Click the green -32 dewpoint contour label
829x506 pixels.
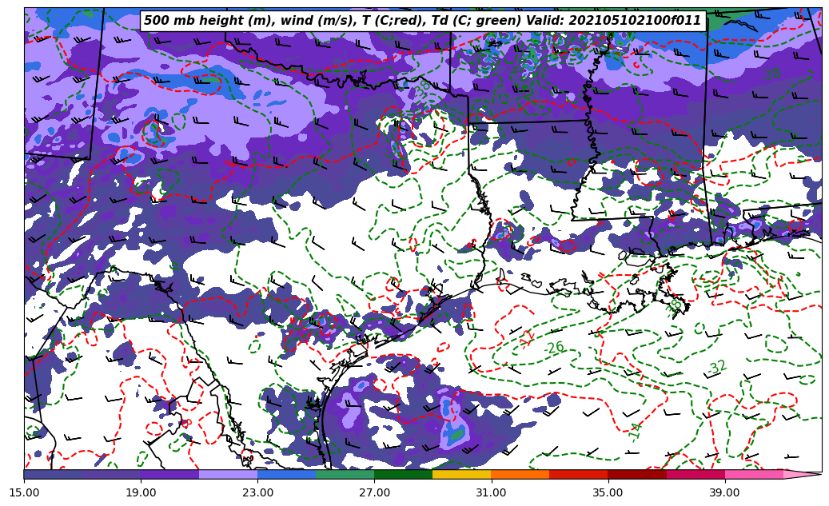[716, 367]
